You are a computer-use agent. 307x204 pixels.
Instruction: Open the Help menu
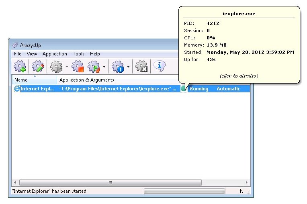[x=95, y=54]
